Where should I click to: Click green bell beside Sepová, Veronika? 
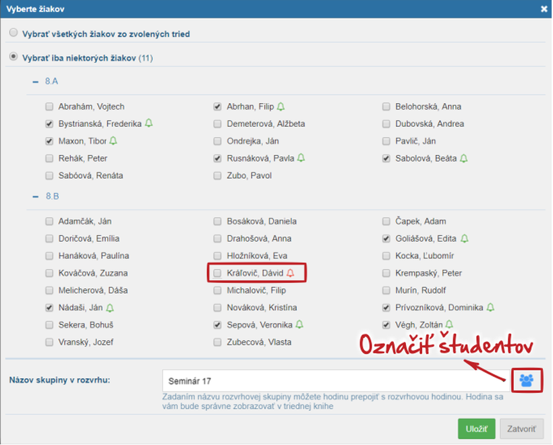point(299,325)
